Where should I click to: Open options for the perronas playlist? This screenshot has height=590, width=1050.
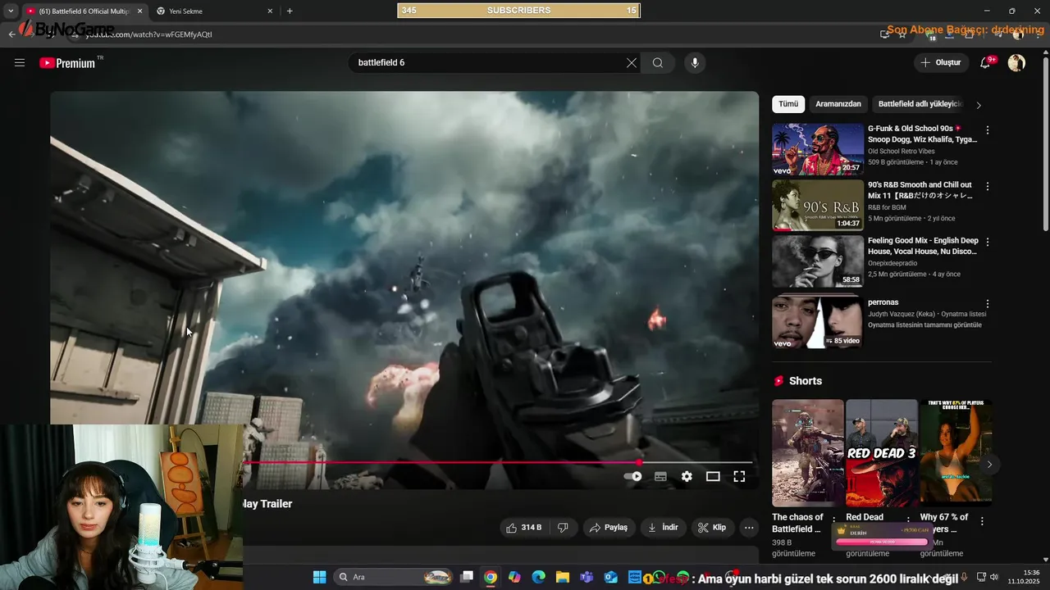pos(988,304)
